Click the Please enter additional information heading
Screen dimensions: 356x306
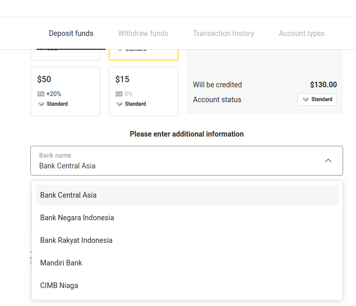[187, 134]
